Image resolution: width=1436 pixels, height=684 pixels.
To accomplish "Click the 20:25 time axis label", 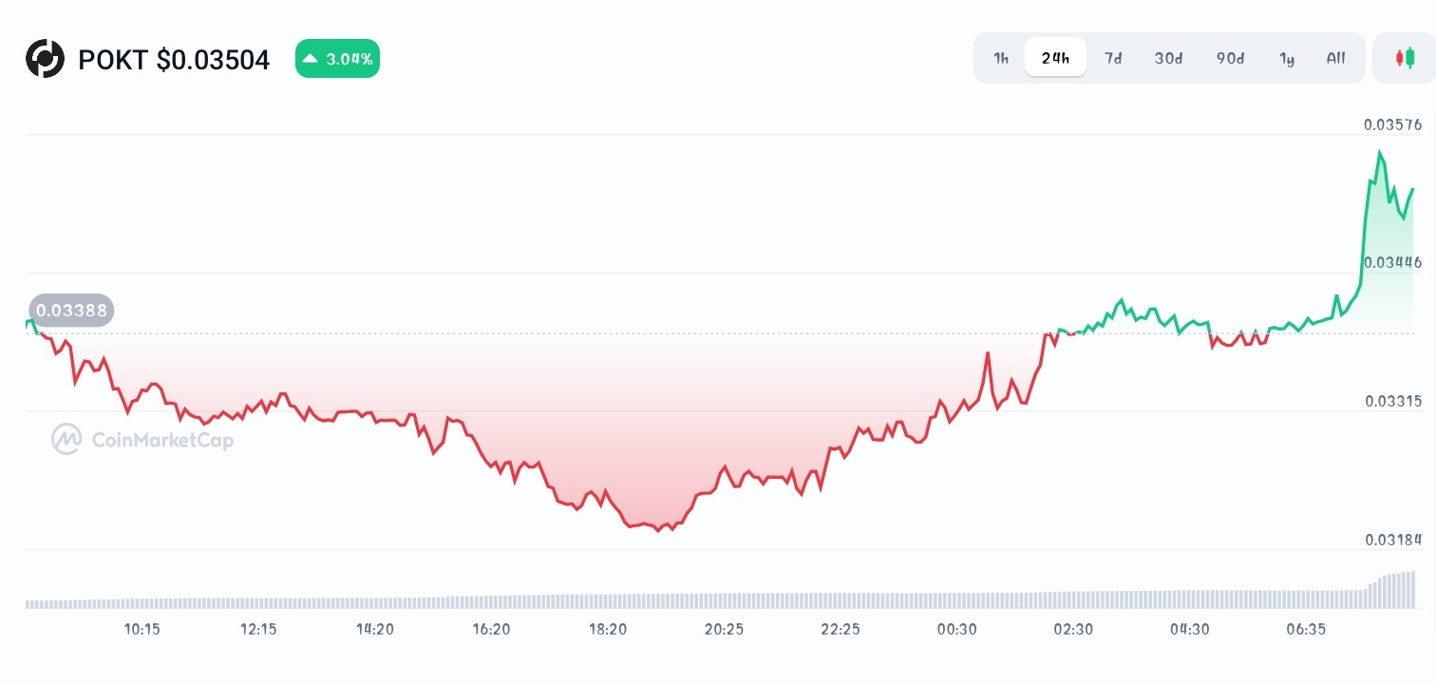I will [724, 629].
